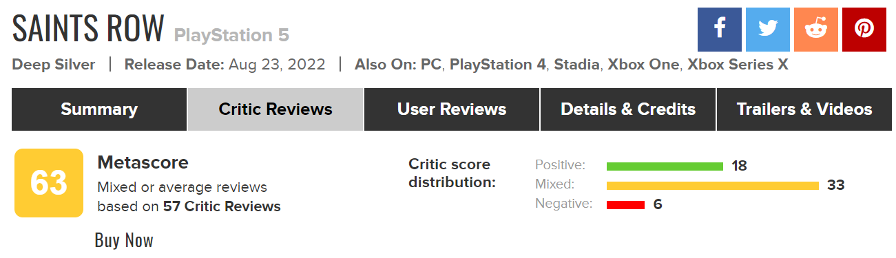
Task: View the PlayStation 4 version
Action: (x=498, y=65)
